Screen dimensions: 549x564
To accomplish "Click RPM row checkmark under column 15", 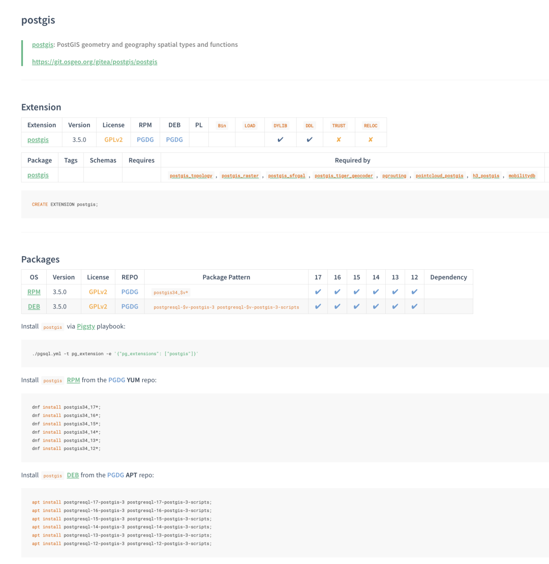I will point(356,292).
